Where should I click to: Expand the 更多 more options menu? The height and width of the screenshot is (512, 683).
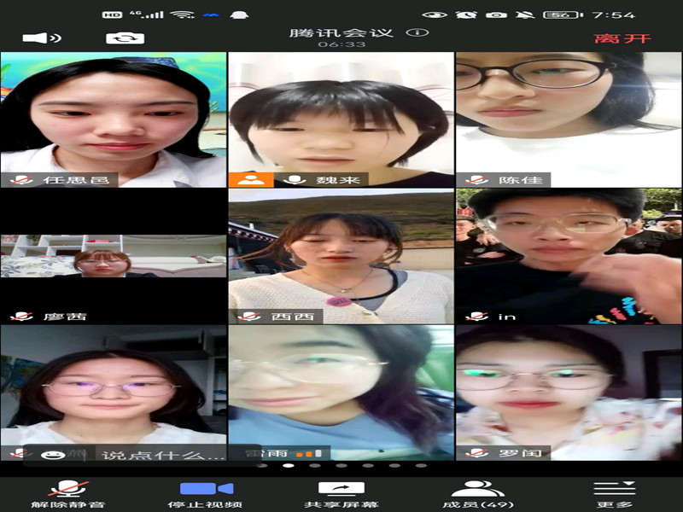pos(615,493)
